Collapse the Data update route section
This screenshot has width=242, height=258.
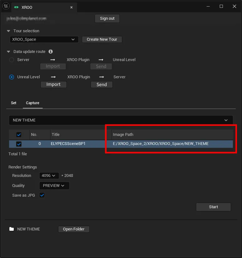[x=8, y=52]
